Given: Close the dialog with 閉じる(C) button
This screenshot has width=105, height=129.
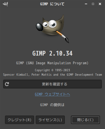Looking at the screenshot, I should [85, 120].
